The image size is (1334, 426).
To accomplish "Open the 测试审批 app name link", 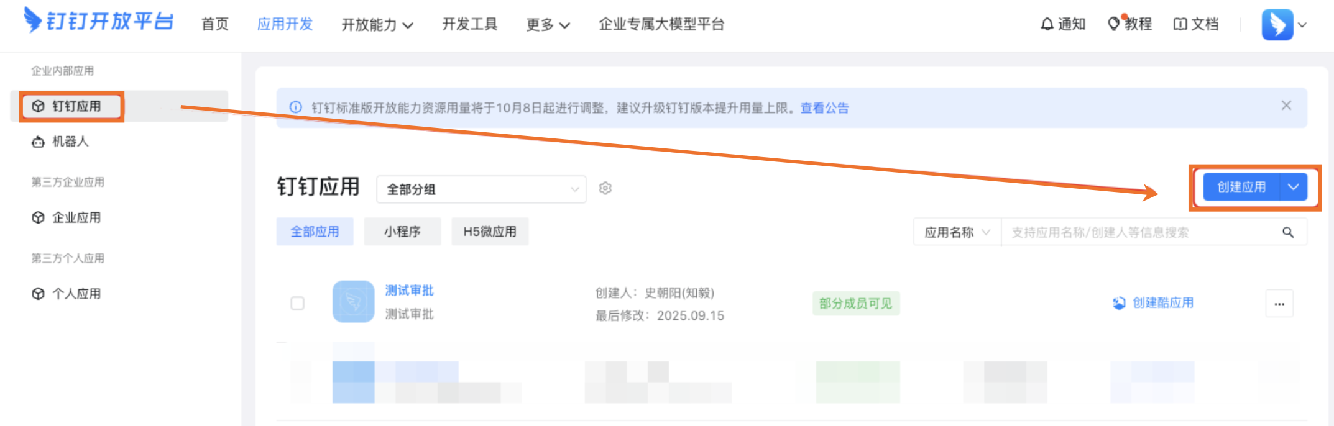I will click(x=409, y=291).
